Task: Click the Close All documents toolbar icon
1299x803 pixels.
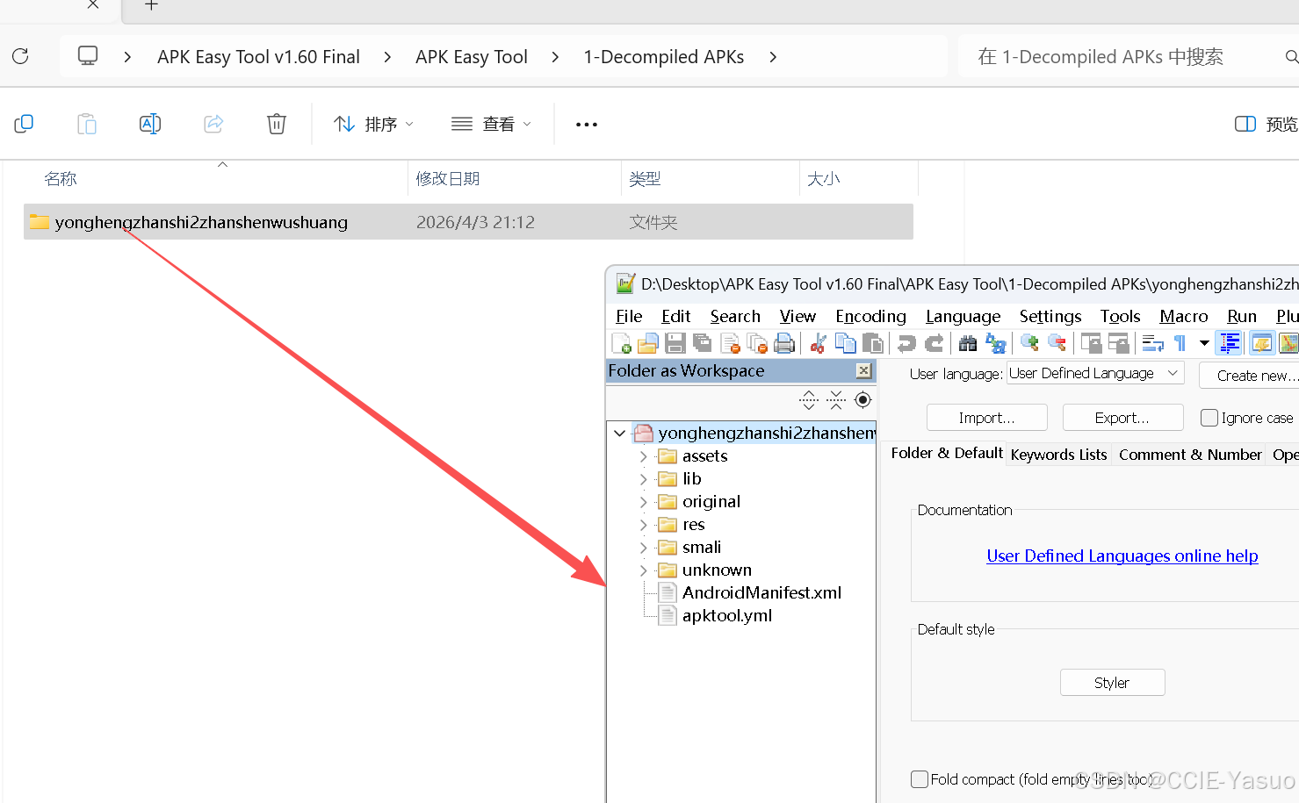Action: click(757, 343)
